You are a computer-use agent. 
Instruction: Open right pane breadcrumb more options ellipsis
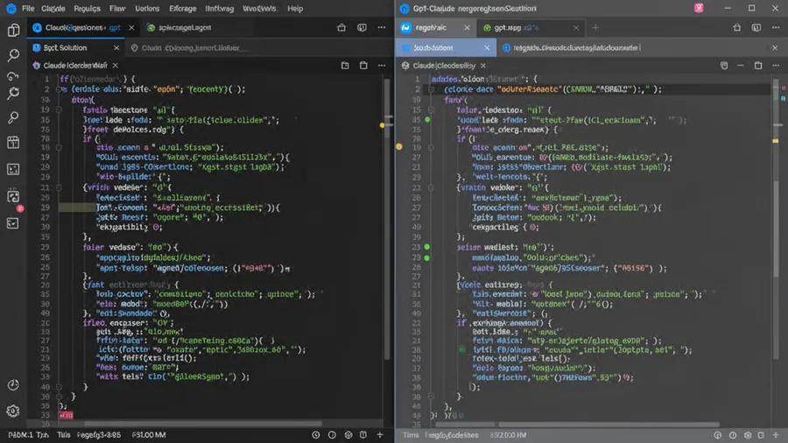(777, 66)
